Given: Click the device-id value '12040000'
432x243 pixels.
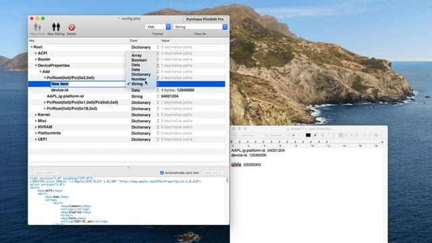Looking at the screenshot, I should [x=186, y=90].
